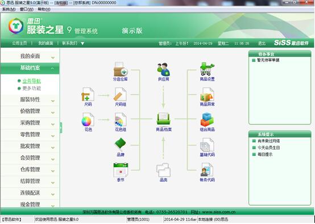This screenshot has width=315, height=224.
Task: Expand the 服装特性 sidebar section
Action: tap(30, 99)
